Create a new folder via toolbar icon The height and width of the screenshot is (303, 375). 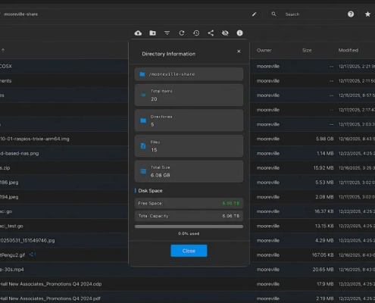point(152,33)
